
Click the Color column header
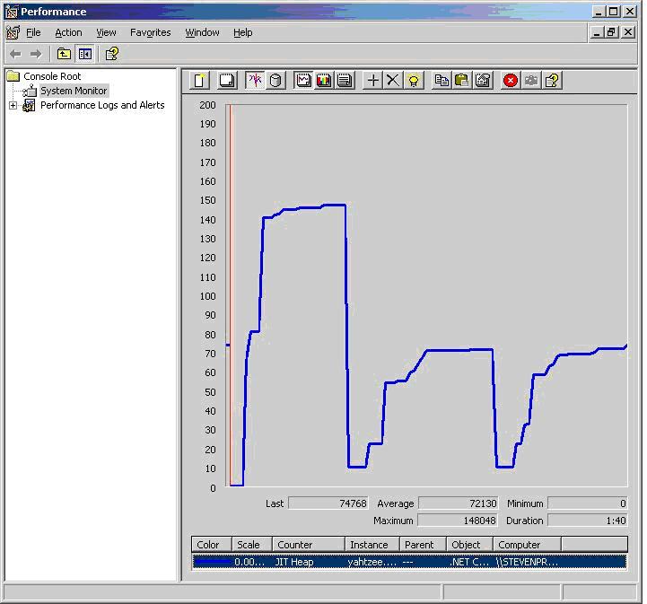(212, 545)
